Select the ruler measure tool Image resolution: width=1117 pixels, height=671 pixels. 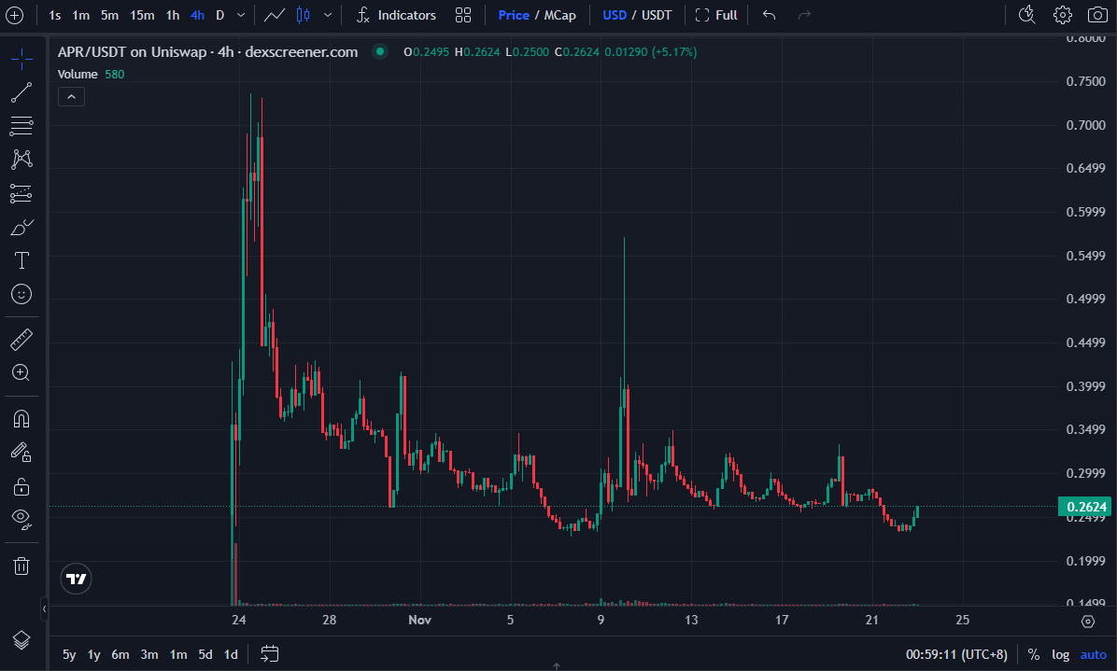click(21, 339)
